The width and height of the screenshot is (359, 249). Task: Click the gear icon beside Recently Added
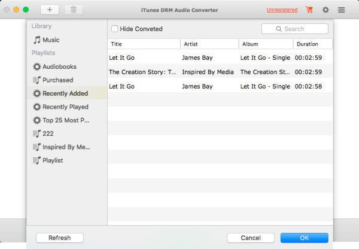(x=37, y=93)
